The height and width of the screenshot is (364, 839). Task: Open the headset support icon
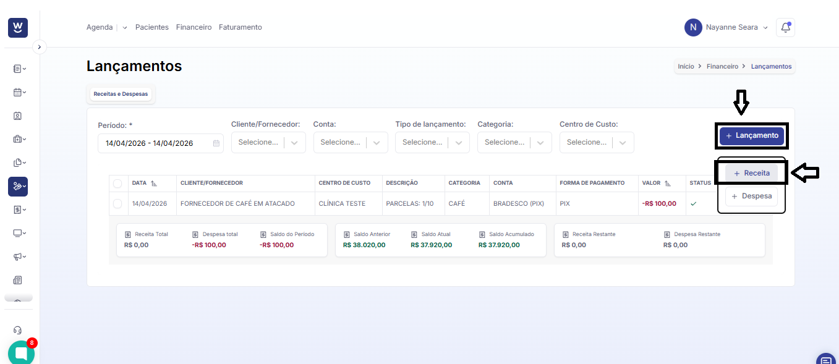pos(17,330)
